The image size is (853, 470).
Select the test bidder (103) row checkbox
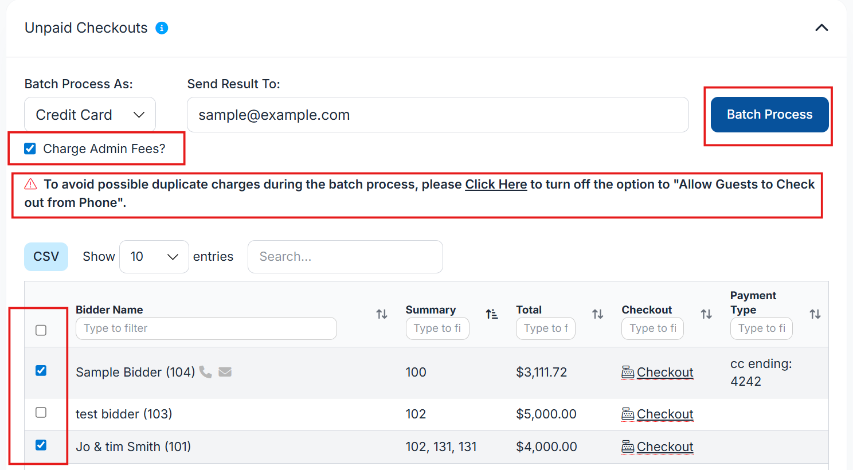41,413
